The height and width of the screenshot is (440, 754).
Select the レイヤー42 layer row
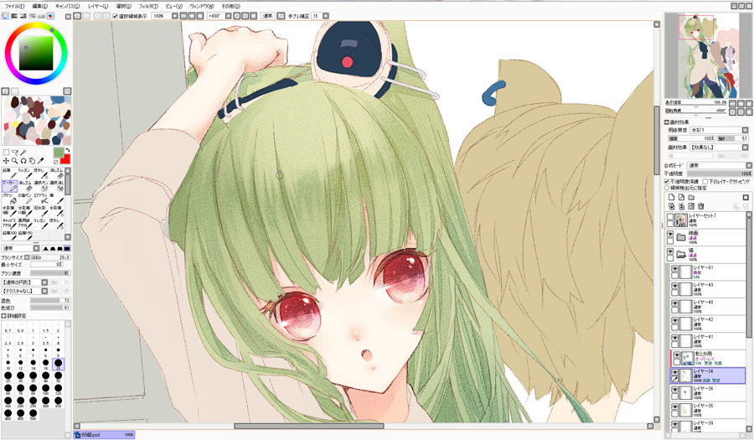(707, 324)
